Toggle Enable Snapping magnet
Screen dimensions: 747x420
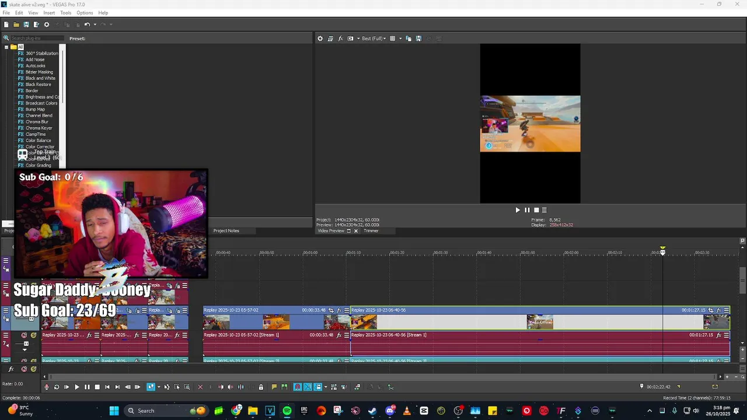pyautogui.click(x=298, y=387)
